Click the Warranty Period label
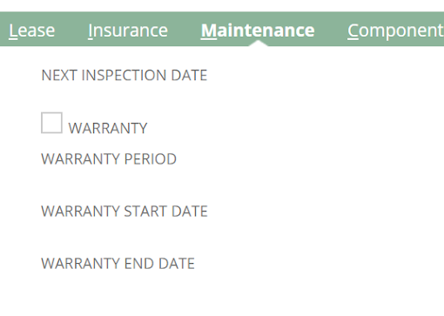444x316 pixels. (109, 158)
